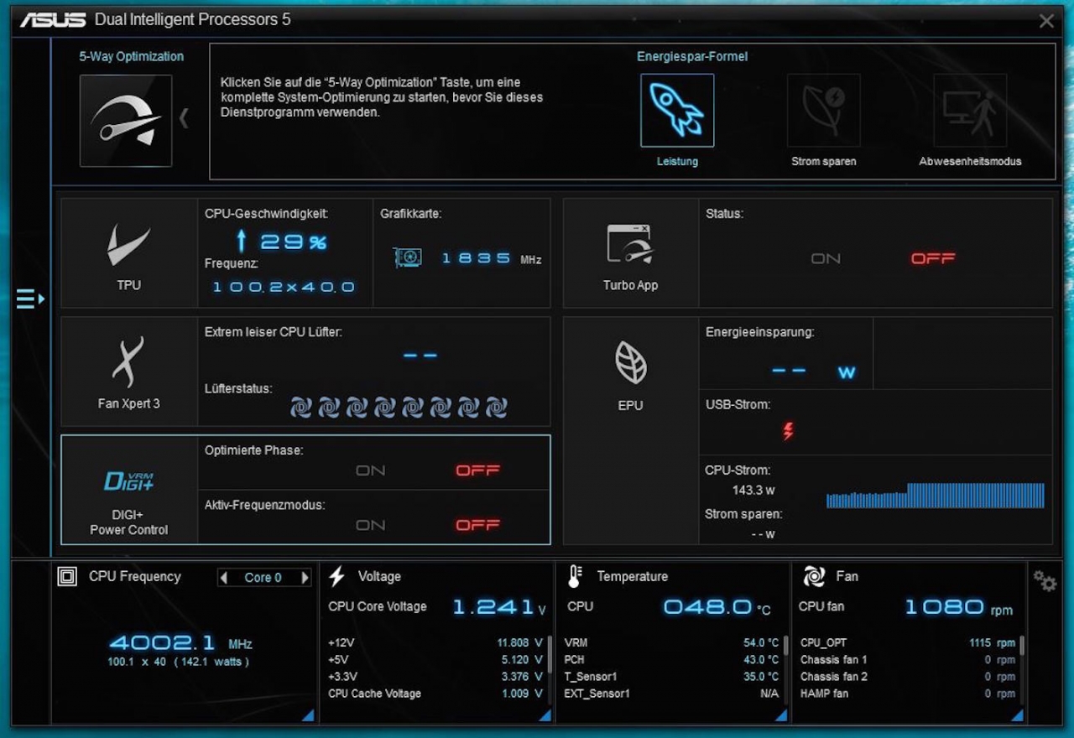The width and height of the screenshot is (1074, 738).
Task: Click the EXT_Sensor1 row
Action: click(x=672, y=694)
